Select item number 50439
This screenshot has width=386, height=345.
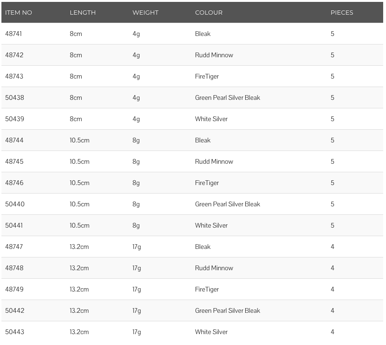click(15, 119)
